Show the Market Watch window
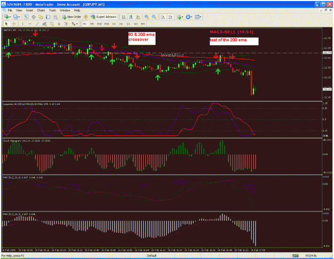Viewport: 334px width, 259px height. [x=26, y=17]
